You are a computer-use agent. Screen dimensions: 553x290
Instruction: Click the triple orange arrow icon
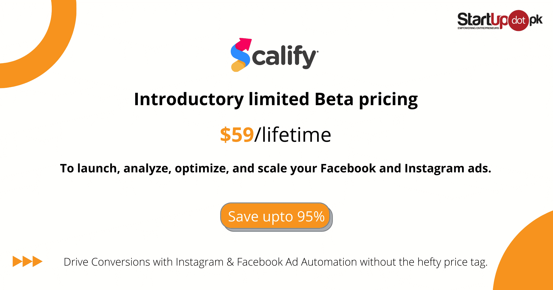point(28,261)
